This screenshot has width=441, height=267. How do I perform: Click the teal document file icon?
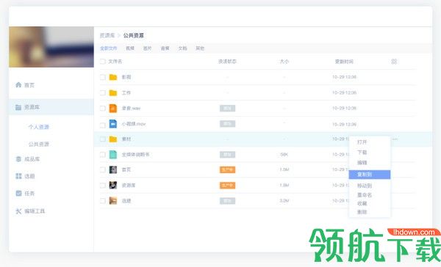click(x=113, y=155)
